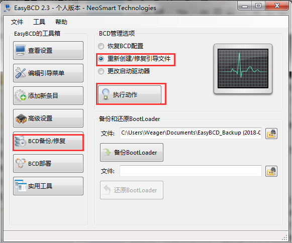This screenshot has width=292, height=243.
Task: Click the backup file path field
Action: [190, 133]
